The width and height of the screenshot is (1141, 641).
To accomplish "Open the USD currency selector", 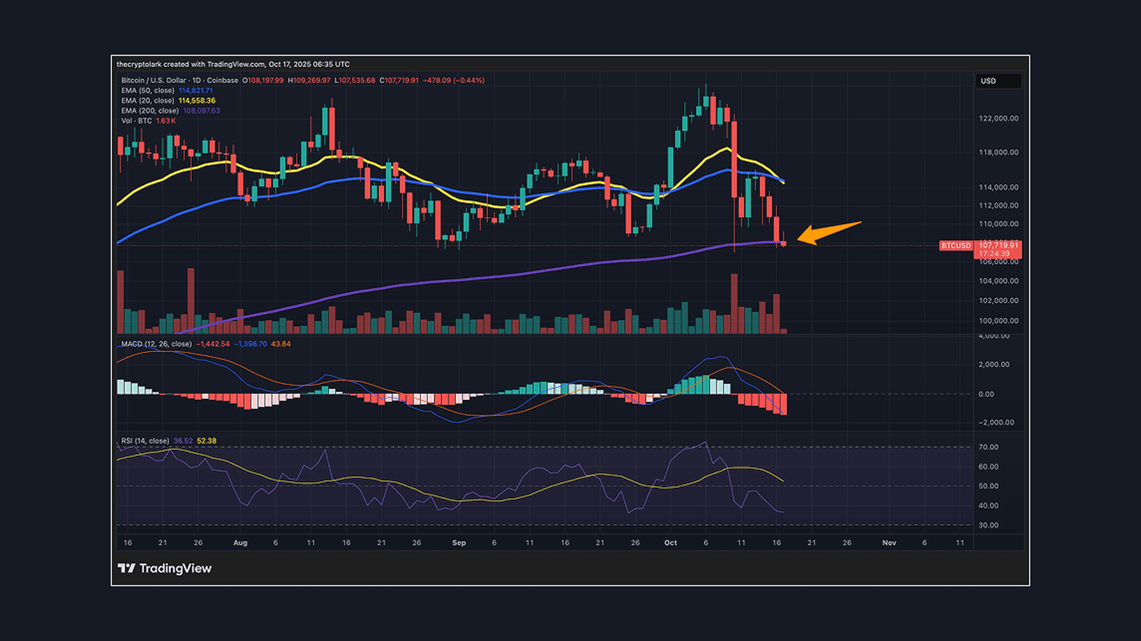I will [997, 81].
